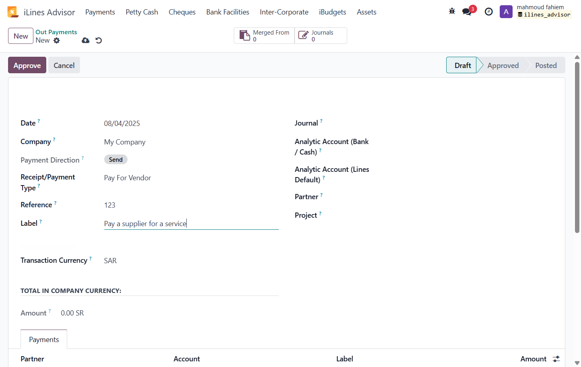The width and height of the screenshot is (581, 367).
Task: Show help tooltip for Journal field
Action: click(321, 121)
